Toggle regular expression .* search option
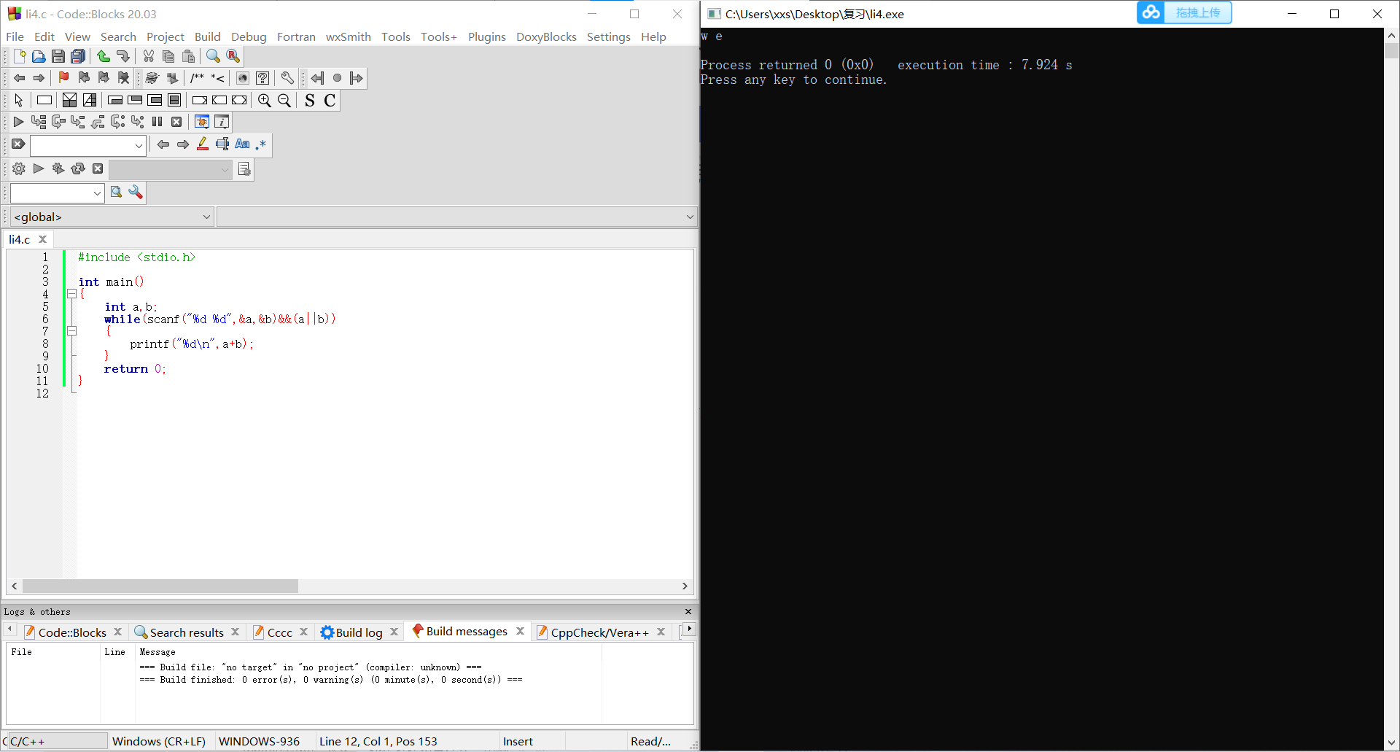This screenshot has width=1400, height=752. coord(261,144)
